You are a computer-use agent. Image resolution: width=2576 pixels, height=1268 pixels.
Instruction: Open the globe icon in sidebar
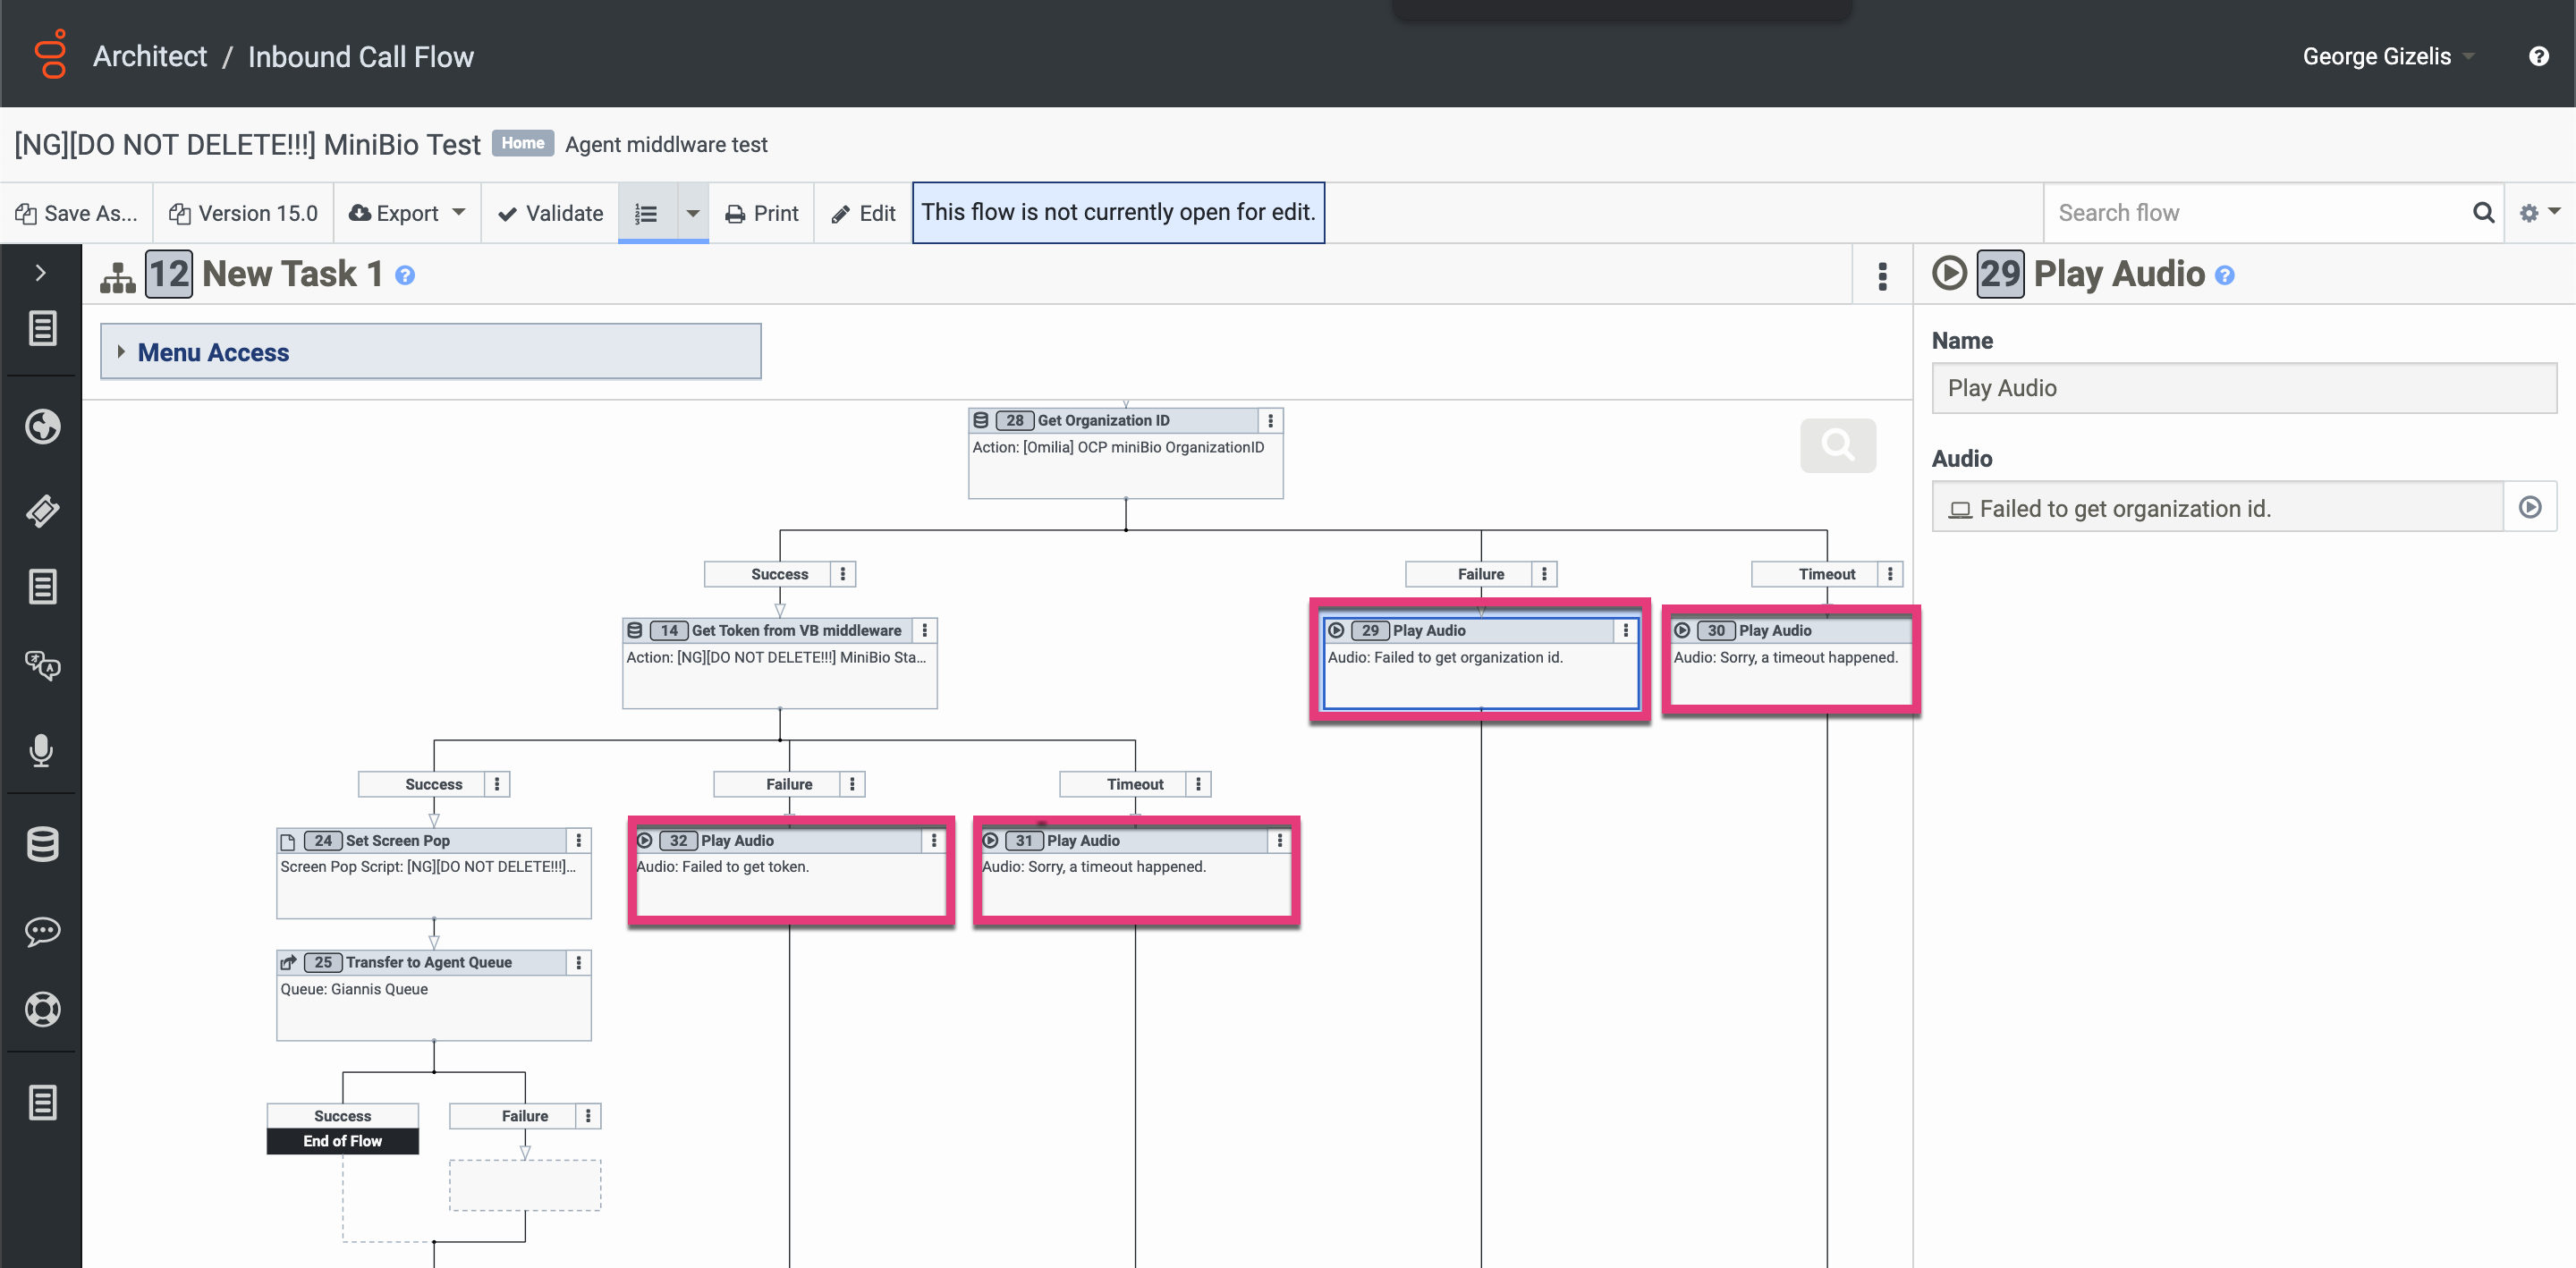(x=42, y=427)
